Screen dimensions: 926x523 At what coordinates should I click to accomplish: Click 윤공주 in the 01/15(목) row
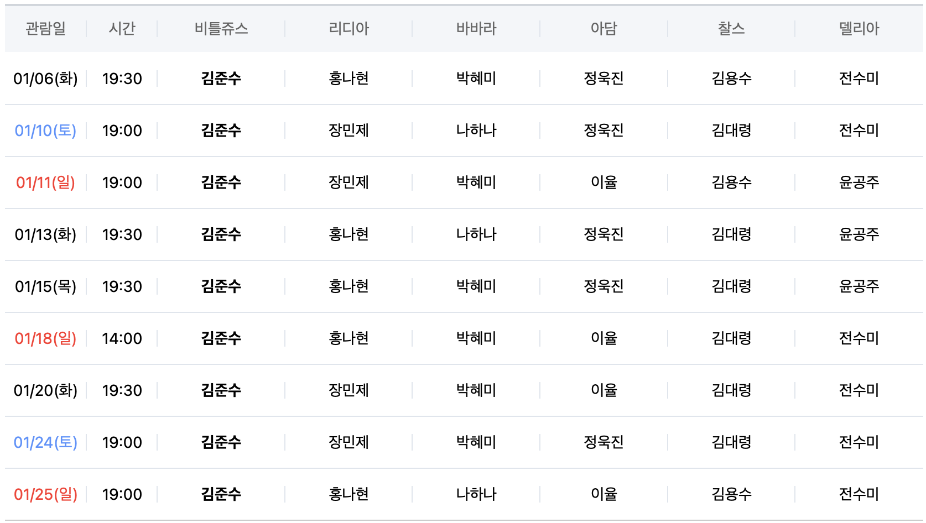859,286
